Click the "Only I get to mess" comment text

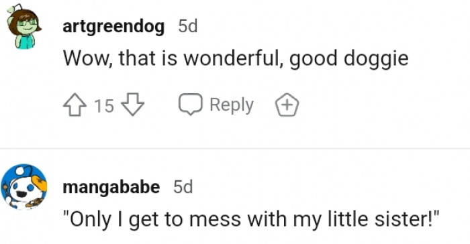(x=251, y=219)
